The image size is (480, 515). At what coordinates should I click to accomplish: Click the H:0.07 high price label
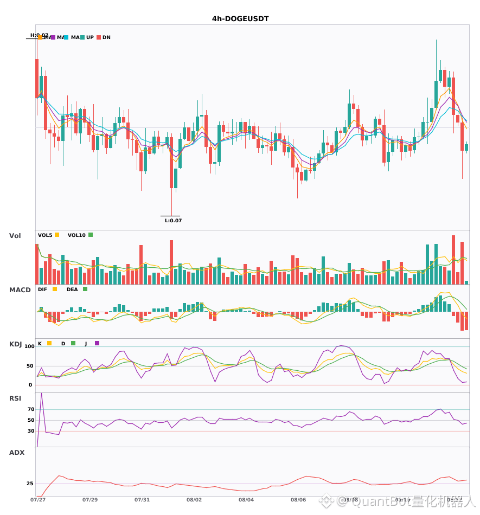click(x=39, y=35)
